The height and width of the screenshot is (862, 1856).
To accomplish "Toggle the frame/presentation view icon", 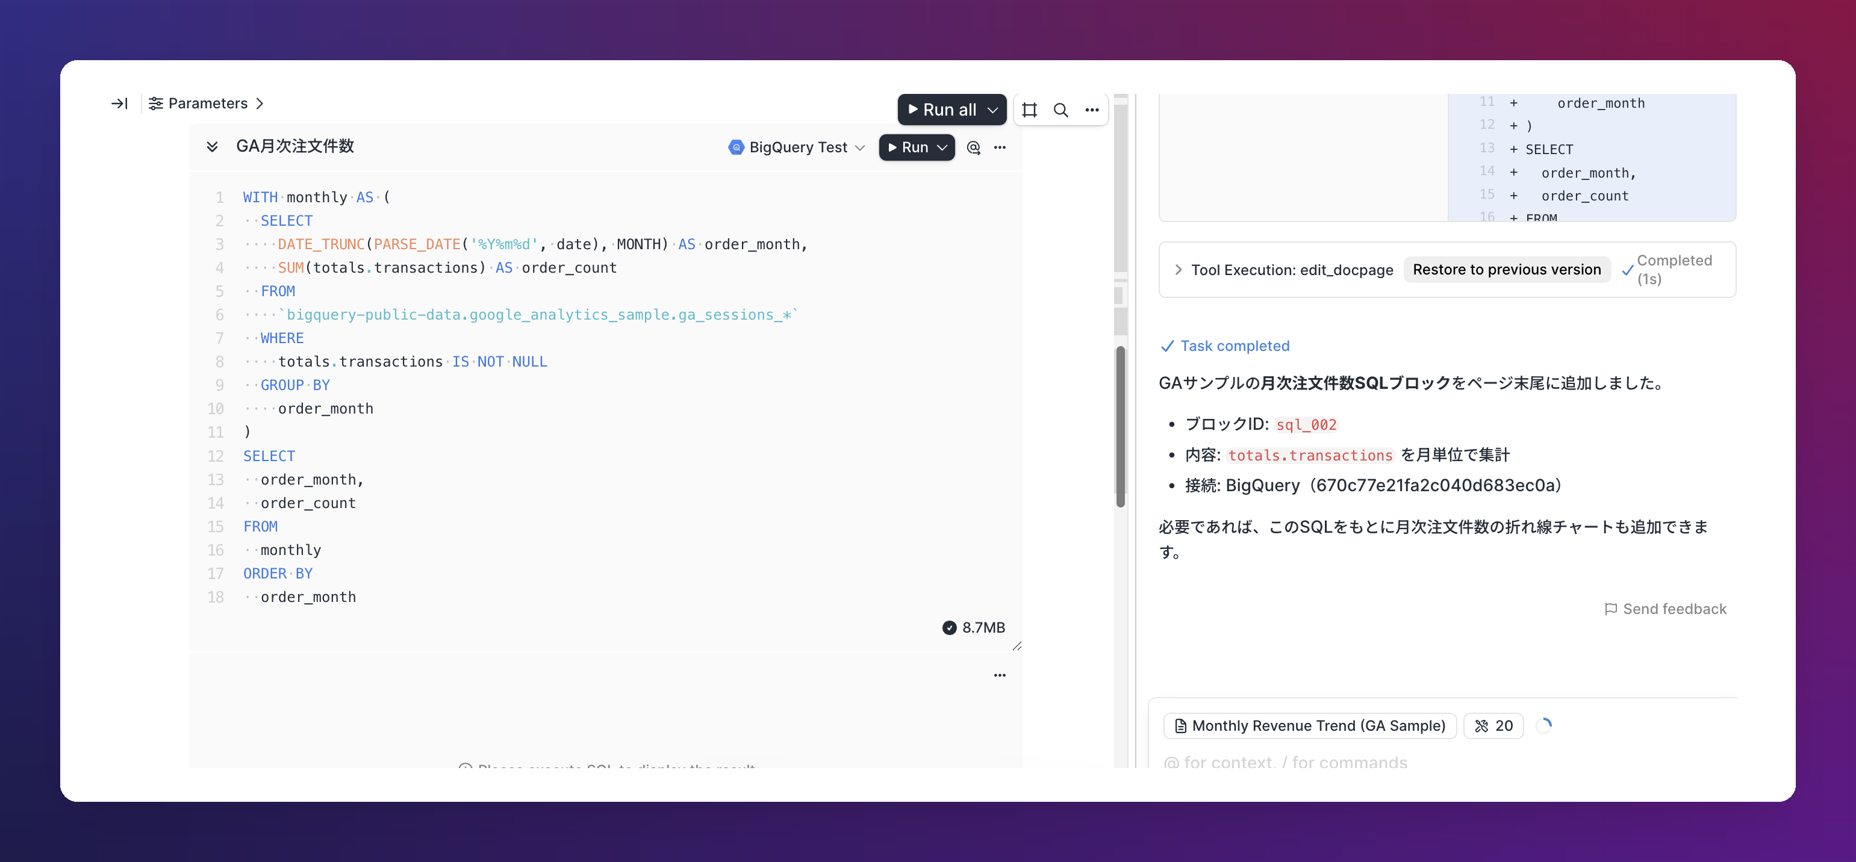I will (1030, 110).
